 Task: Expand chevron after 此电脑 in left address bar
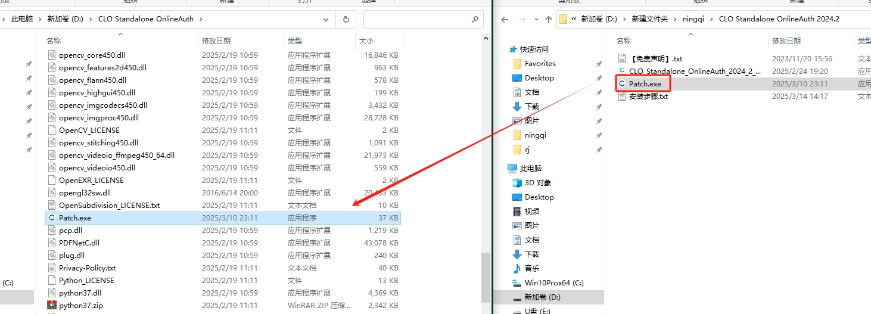tap(41, 19)
